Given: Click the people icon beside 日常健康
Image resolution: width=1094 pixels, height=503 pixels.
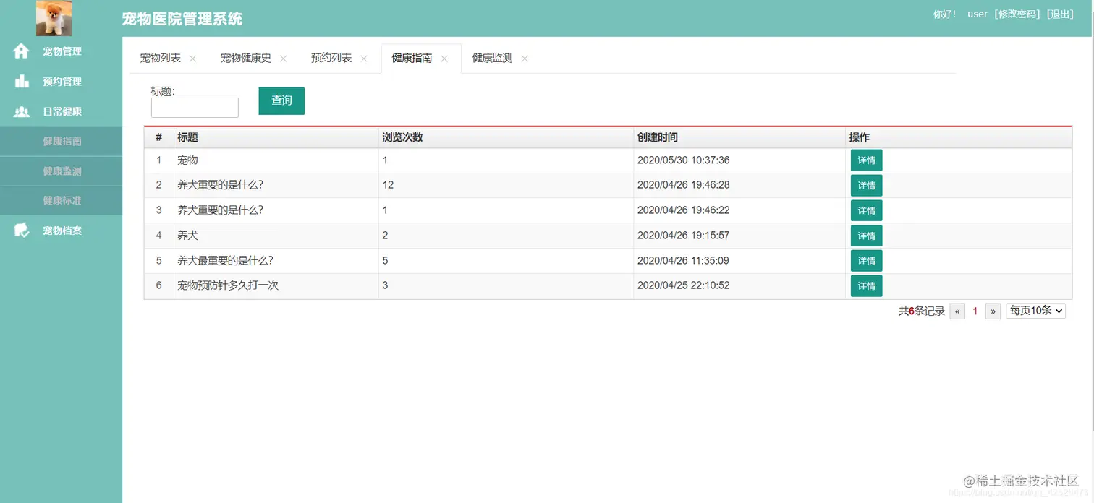Looking at the screenshot, I should [22, 112].
